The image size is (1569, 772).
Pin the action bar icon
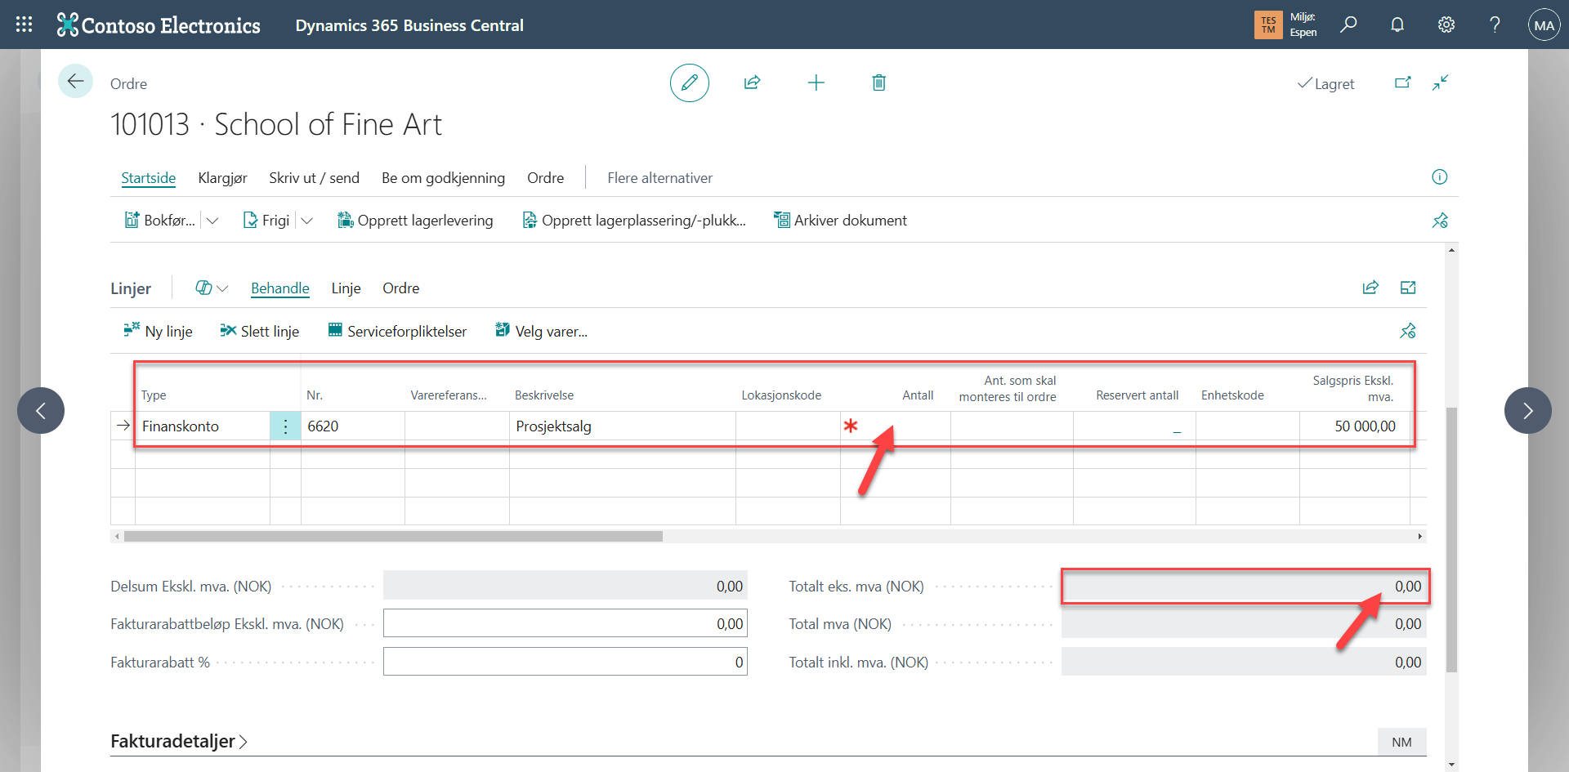click(1440, 221)
